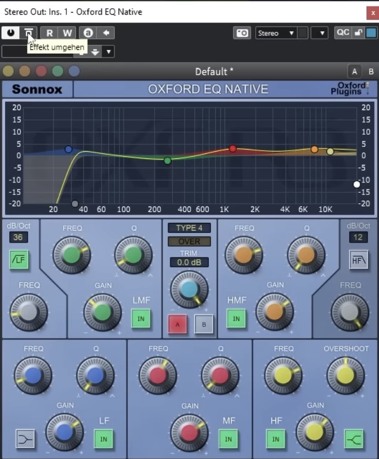Open dropdown right of Stereo selector
This screenshot has width=379, height=459.
[319, 33]
